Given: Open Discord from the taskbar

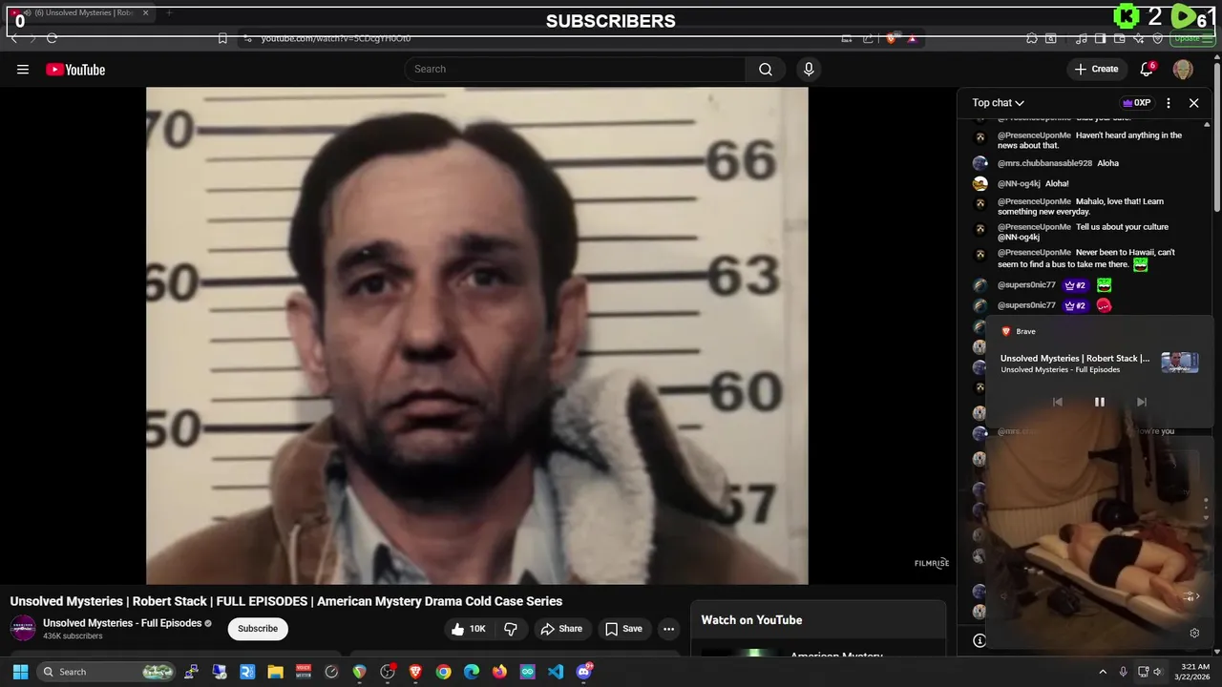Looking at the screenshot, I should (584, 672).
